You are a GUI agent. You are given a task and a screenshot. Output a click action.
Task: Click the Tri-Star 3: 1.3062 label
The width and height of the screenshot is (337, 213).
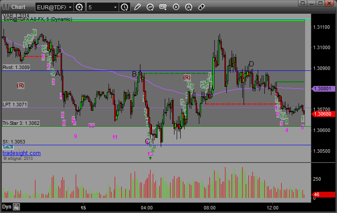coord(21,123)
